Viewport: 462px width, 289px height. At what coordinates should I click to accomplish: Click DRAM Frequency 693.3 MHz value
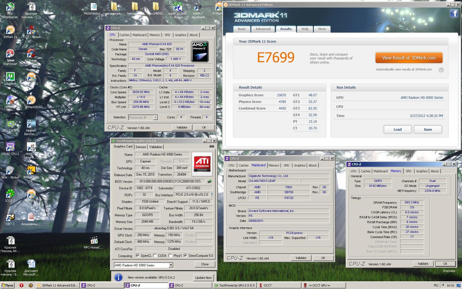click(412, 202)
